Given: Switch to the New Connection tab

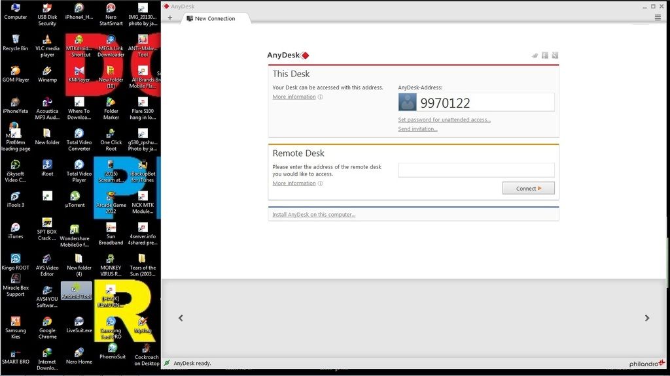Looking at the screenshot, I should coord(215,18).
